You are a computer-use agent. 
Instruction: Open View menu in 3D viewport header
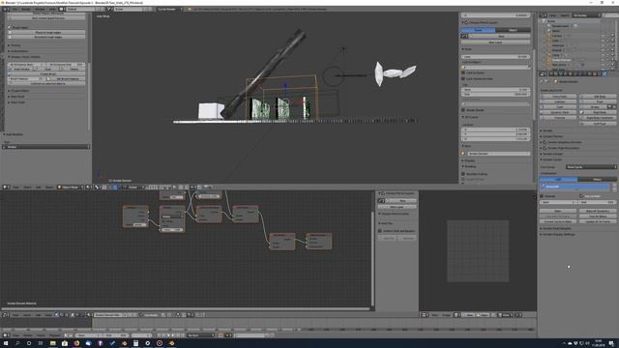[x=15, y=187]
